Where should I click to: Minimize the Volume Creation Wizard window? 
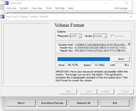pyautogui.click(x=110, y=17)
